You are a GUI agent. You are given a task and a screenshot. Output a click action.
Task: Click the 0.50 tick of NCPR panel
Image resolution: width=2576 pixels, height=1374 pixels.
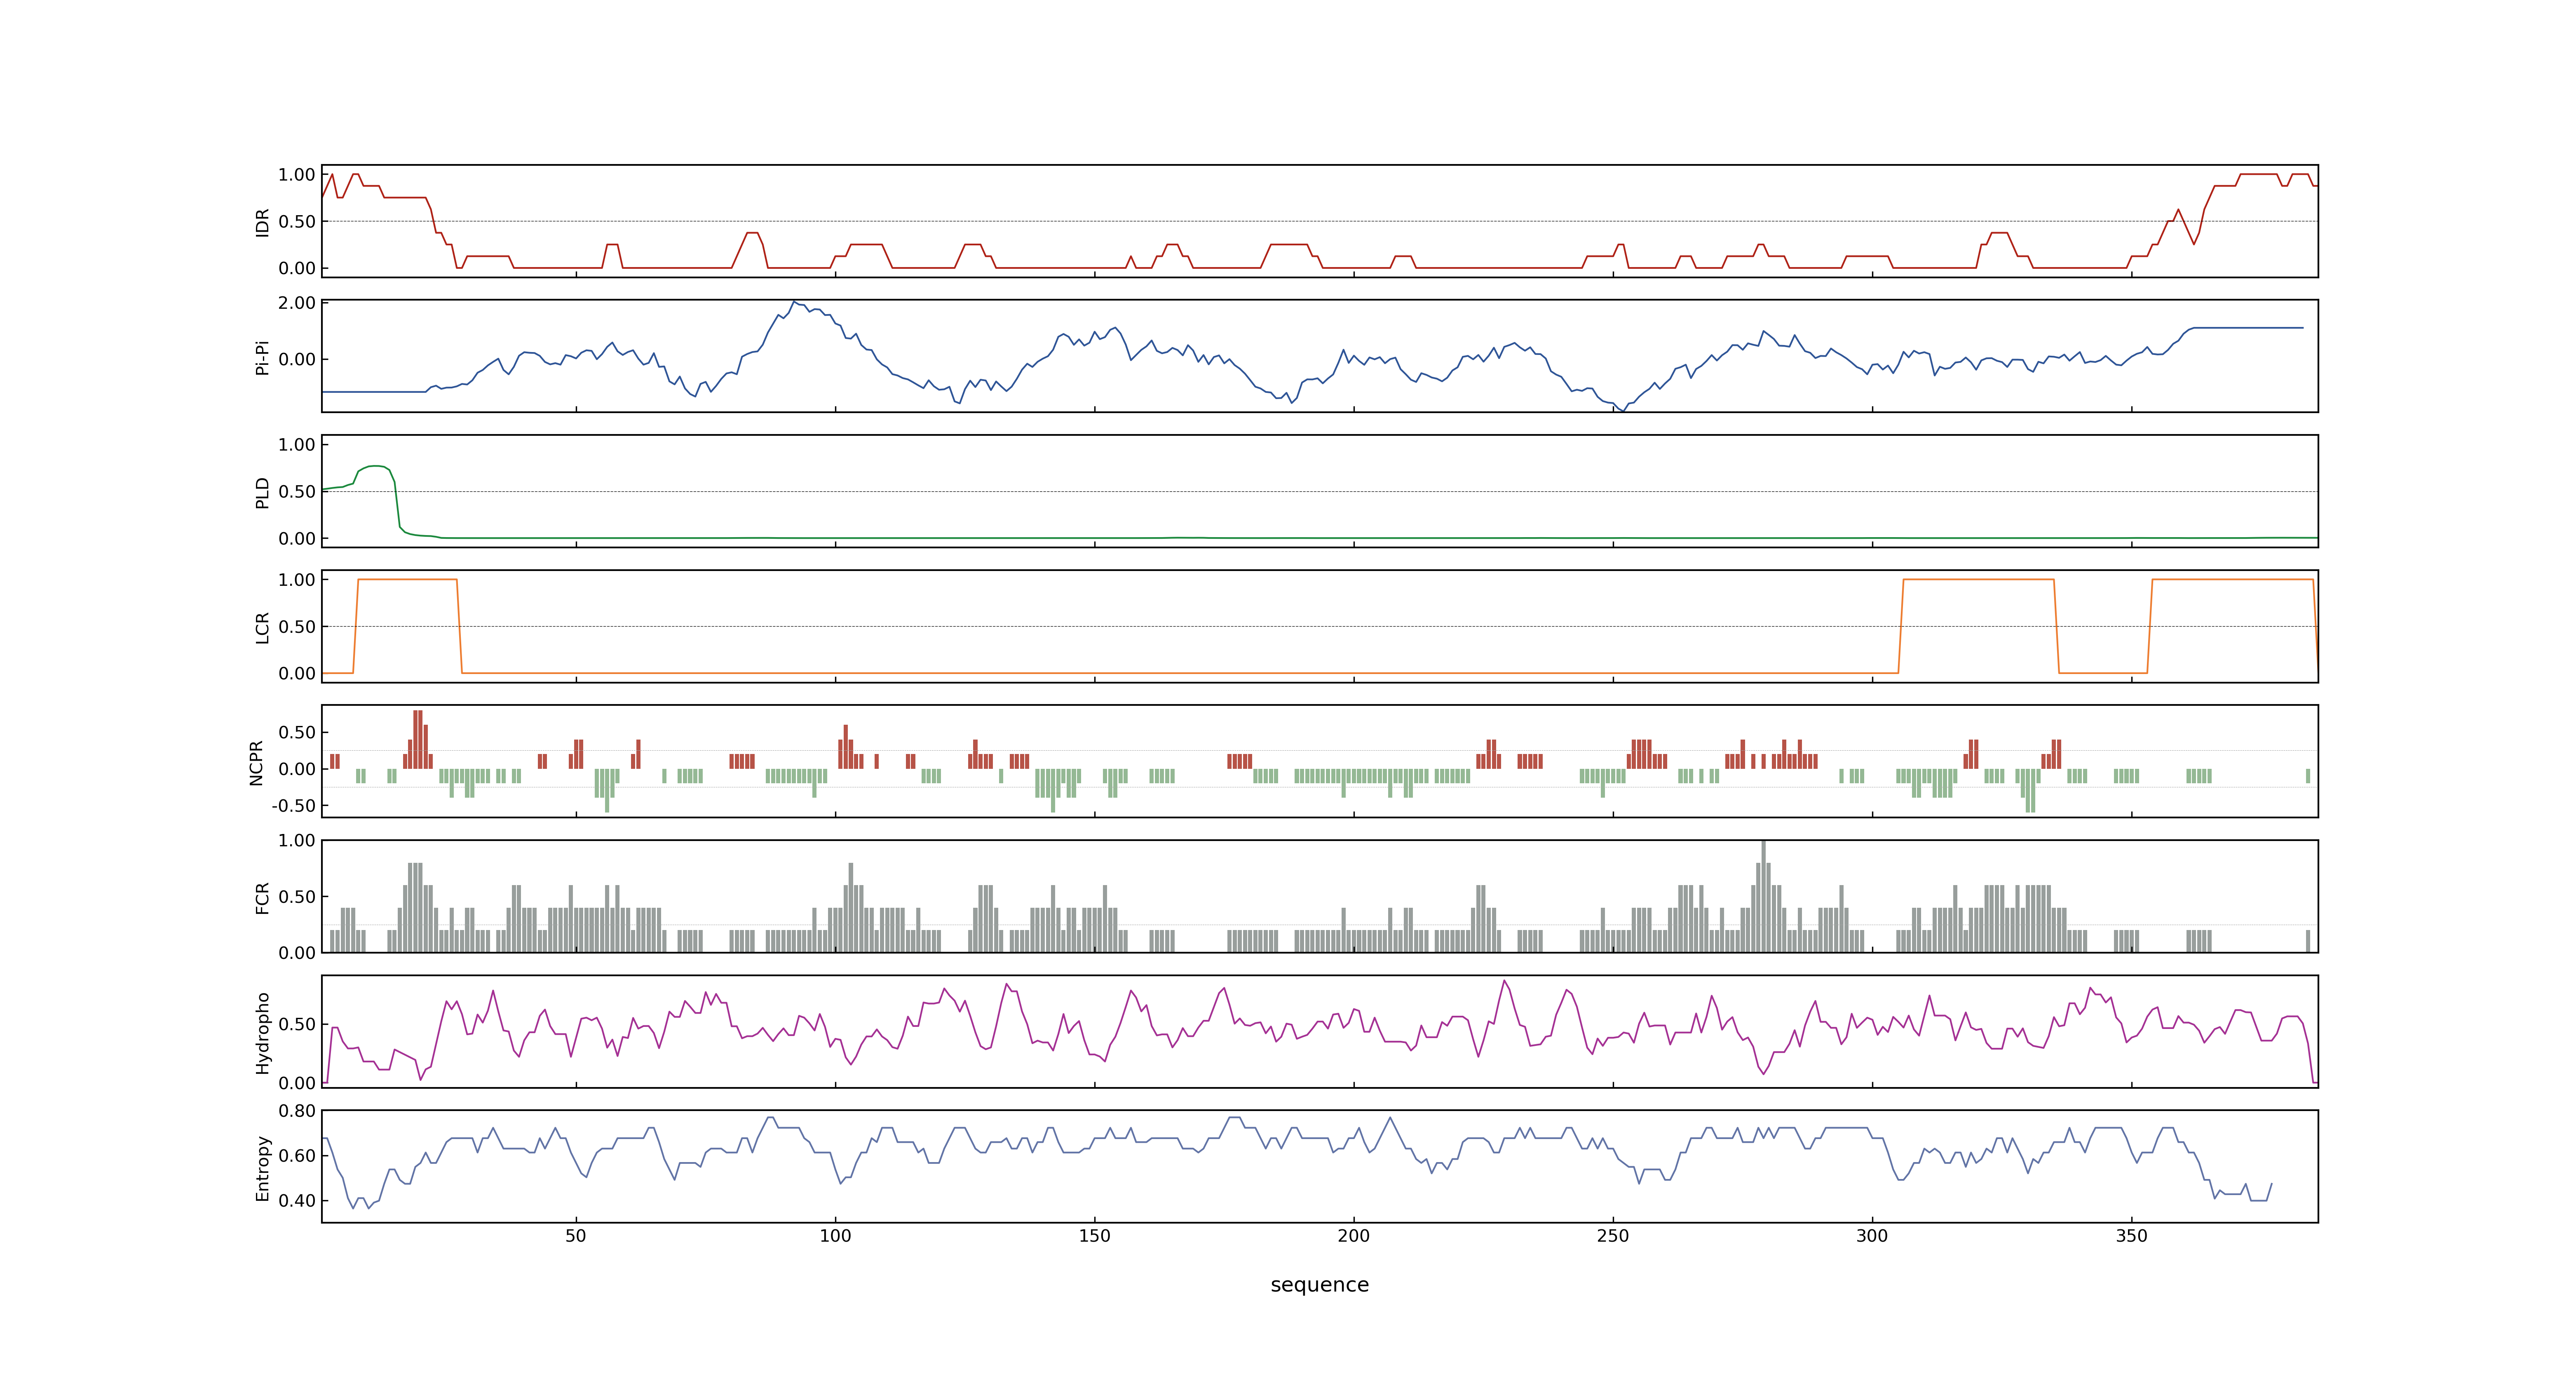(297, 733)
